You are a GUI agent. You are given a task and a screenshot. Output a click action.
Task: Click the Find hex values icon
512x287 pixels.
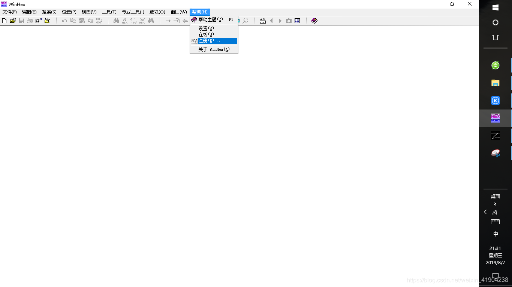coord(125,21)
